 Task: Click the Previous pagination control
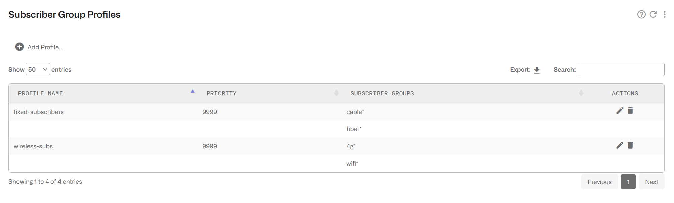pyautogui.click(x=599, y=182)
